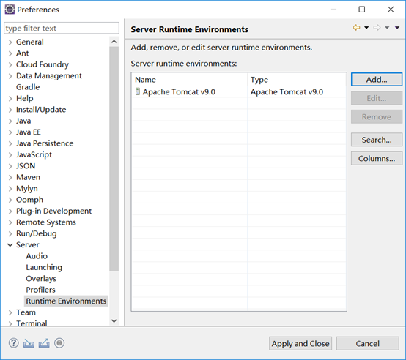Viewport: 406px width, 360px height.
Task: Click Apache Tomcat server icon in Name column
Action: [138, 91]
